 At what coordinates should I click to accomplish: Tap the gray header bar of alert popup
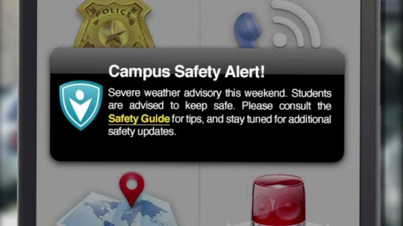point(197,62)
